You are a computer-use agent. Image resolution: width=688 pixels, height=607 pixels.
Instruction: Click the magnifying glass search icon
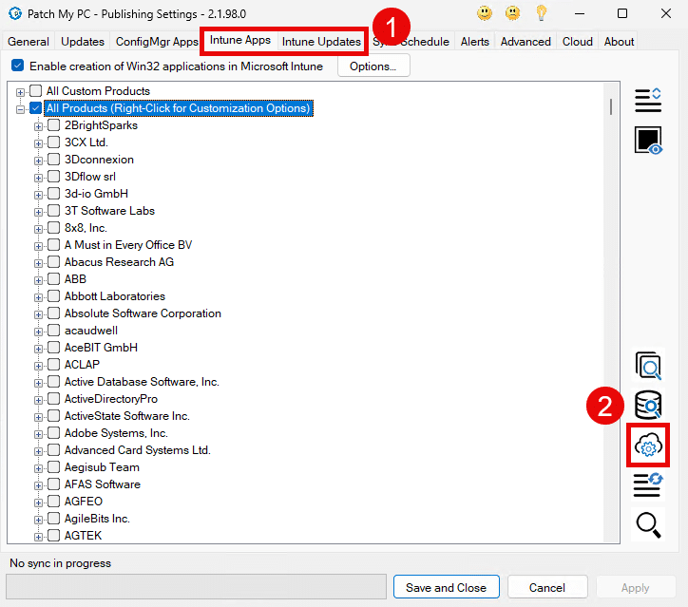coord(648,523)
